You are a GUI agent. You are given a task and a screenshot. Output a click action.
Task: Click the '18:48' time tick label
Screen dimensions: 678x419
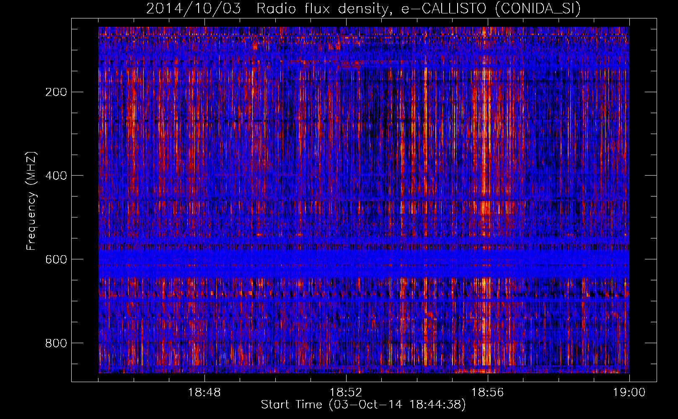coord(204,393)
